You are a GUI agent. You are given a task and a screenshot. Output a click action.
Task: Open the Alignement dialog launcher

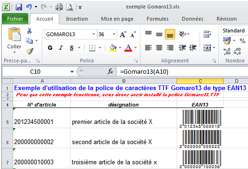tap(214, 61)
